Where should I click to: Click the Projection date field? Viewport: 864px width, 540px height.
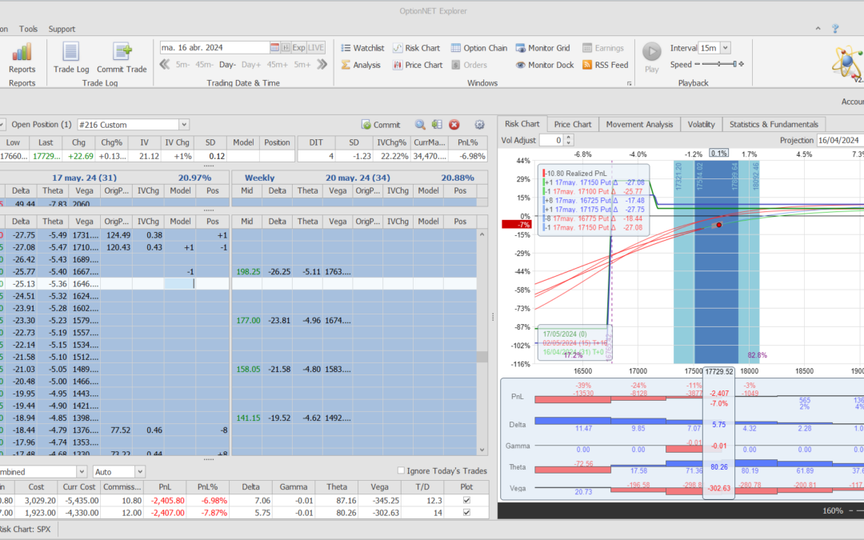[840, 140]
